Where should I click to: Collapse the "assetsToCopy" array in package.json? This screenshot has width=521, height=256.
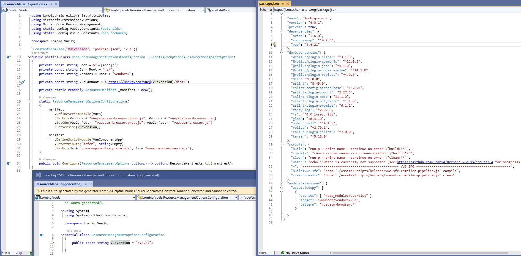tap(281, 188)
